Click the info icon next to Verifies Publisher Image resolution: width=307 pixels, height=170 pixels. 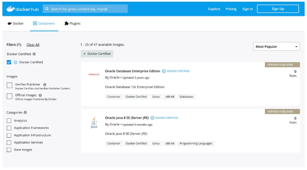click(x=45, y=85)
